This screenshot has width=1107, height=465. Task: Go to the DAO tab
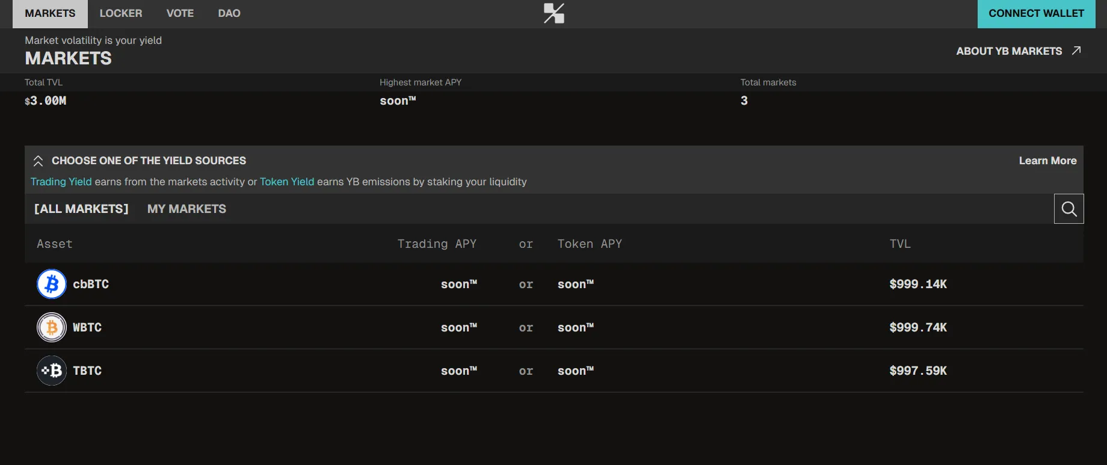(229, 13)
